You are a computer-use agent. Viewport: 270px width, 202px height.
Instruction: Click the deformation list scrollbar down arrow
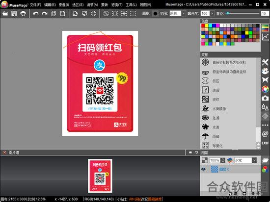pos(258,148)
